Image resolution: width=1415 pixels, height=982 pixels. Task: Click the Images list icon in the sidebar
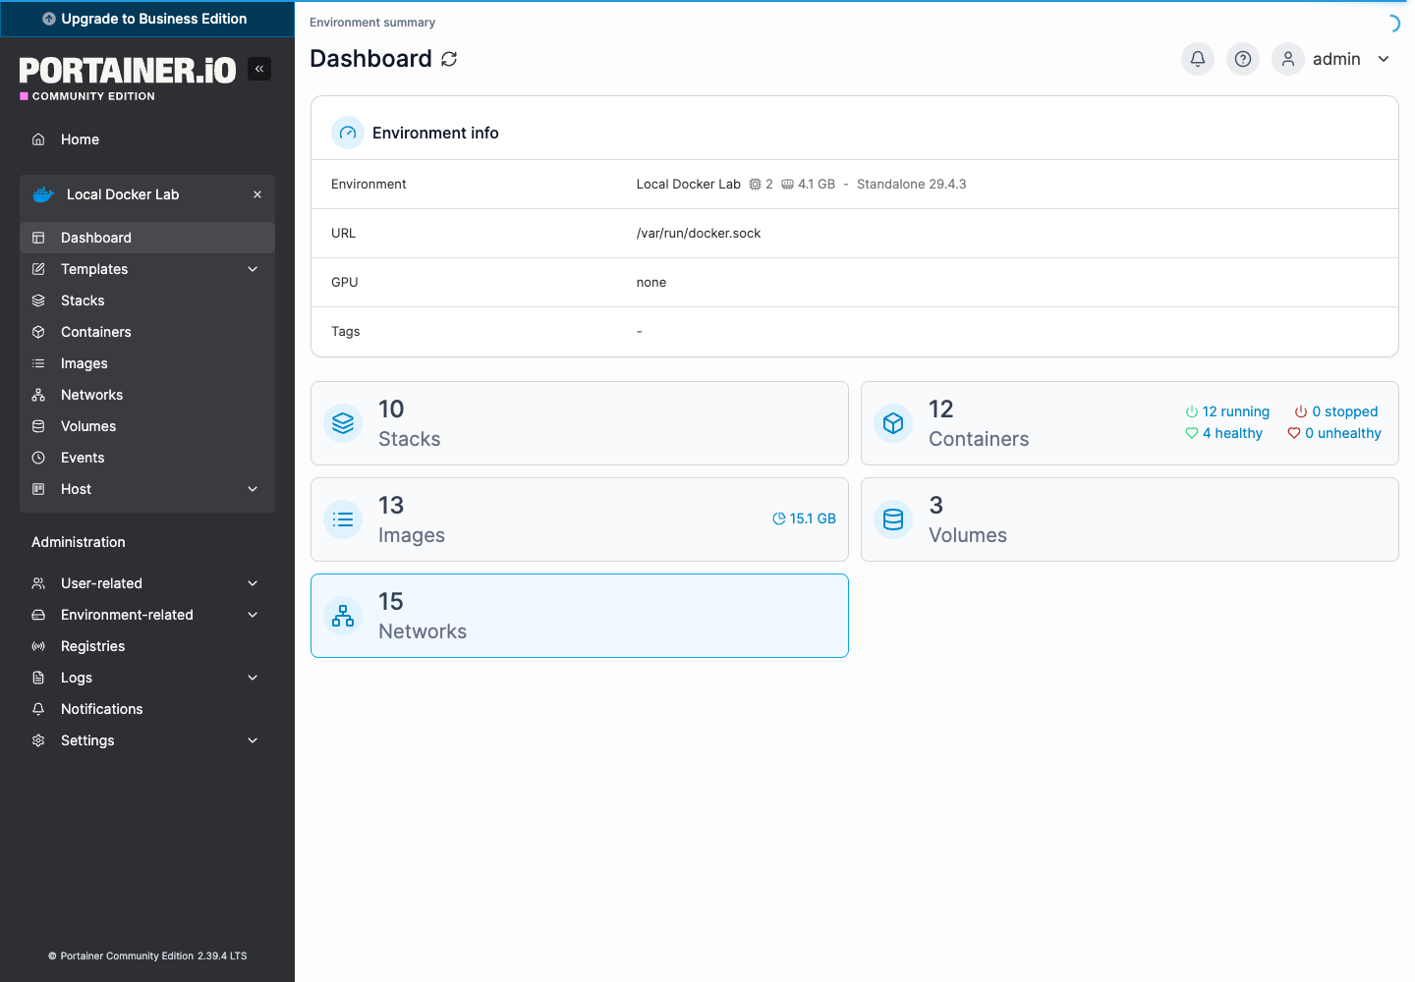pyautogui.click(x=38, y=363)
